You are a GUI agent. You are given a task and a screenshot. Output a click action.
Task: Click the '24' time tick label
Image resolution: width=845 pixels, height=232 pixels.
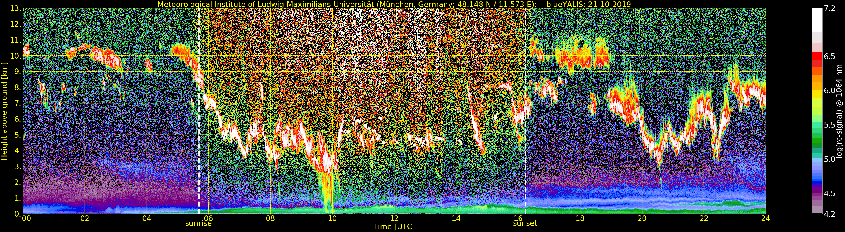pyautogui.click(x=766, y=218)
